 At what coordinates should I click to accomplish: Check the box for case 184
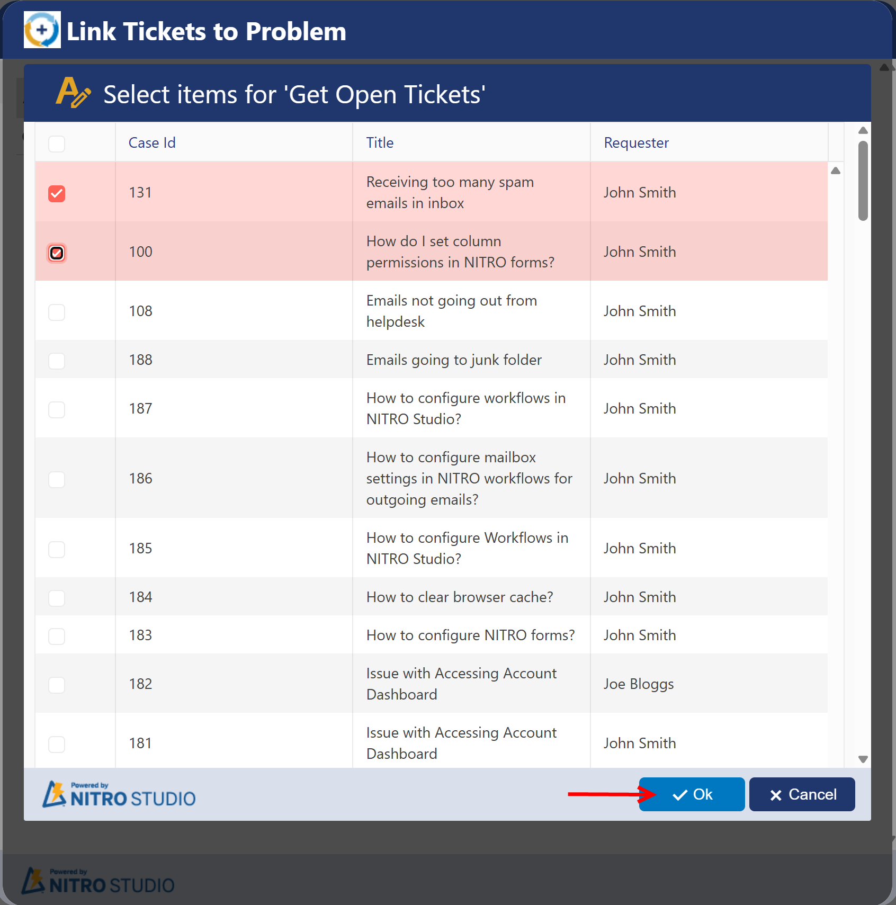tap(57, 598)
